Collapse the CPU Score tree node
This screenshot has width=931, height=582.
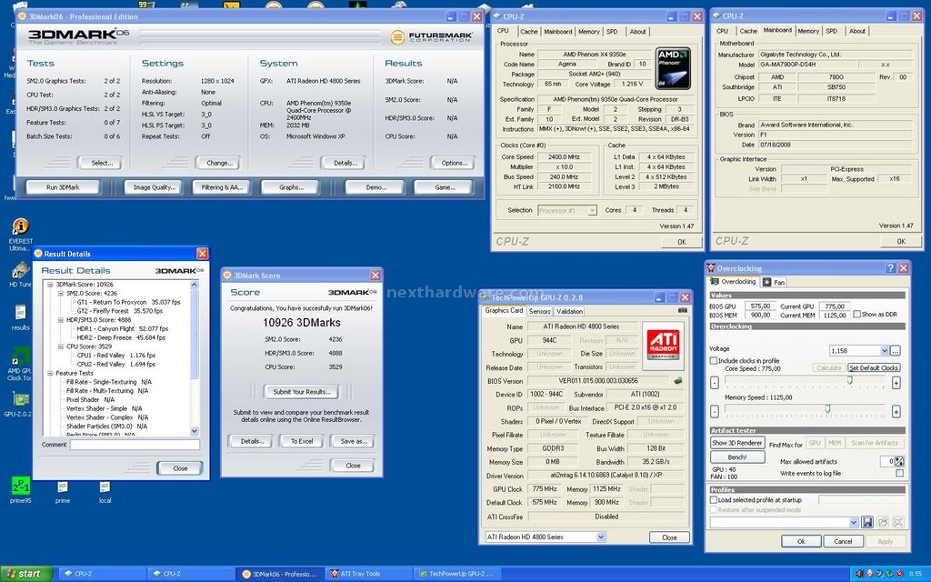(61, 346)
